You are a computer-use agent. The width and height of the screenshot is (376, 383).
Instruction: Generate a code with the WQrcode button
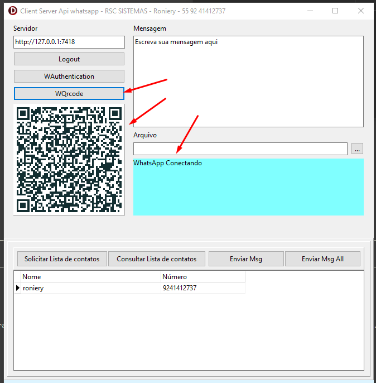point(69,94)
